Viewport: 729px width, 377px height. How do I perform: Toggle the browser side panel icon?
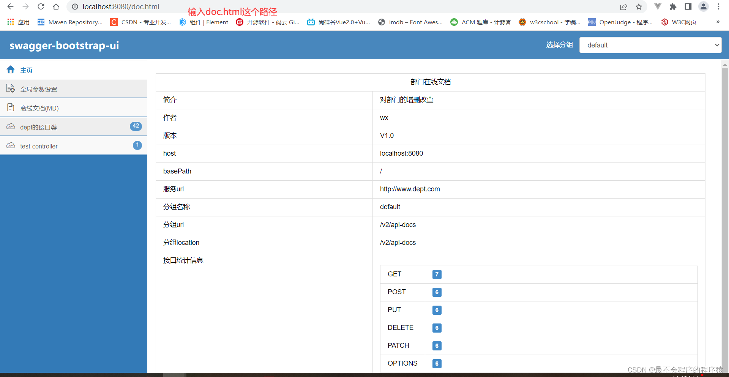coord(688,6)
